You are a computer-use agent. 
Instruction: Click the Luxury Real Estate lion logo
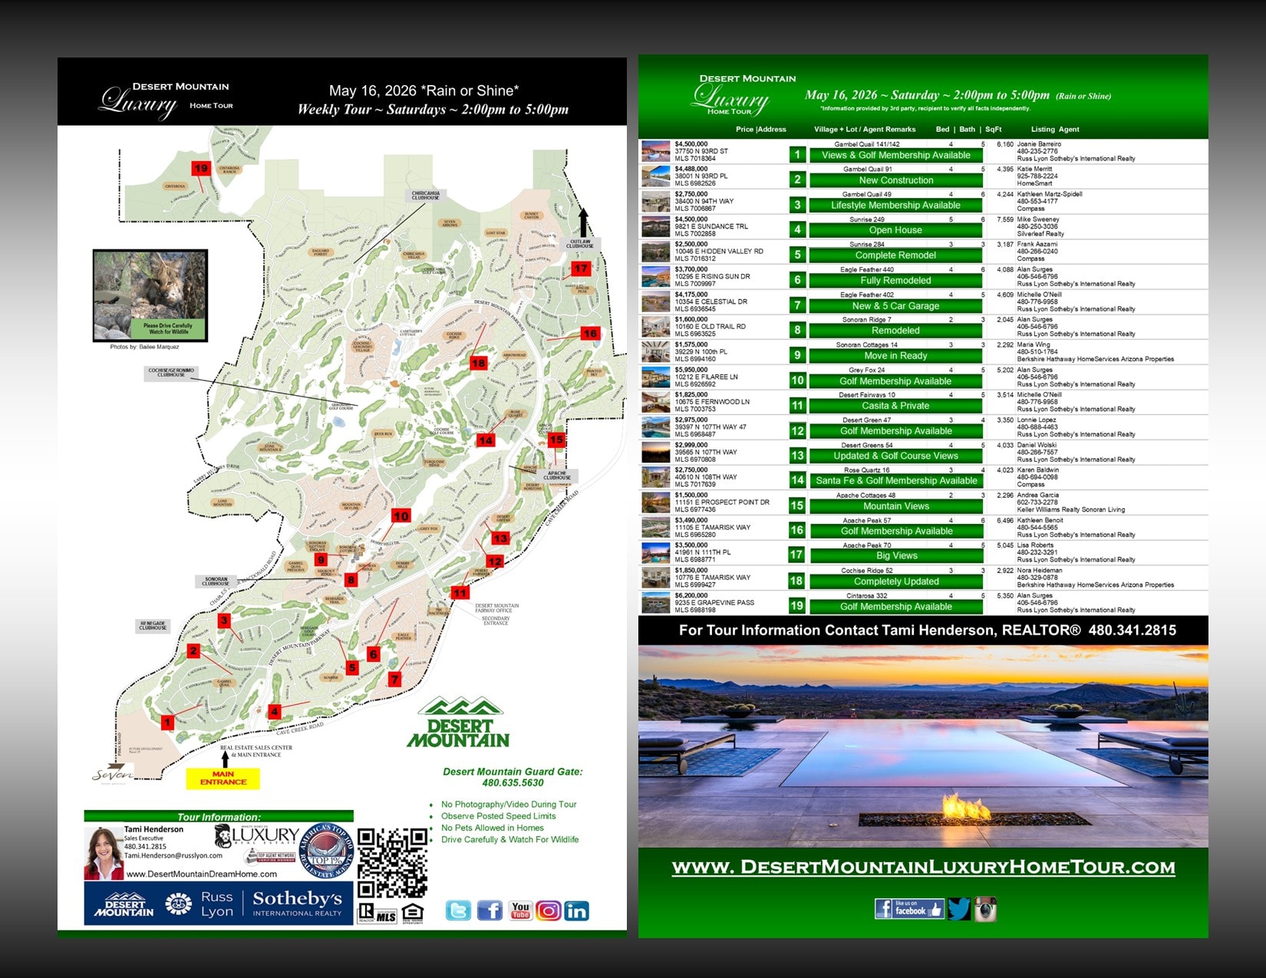click(x=257, y=835)
